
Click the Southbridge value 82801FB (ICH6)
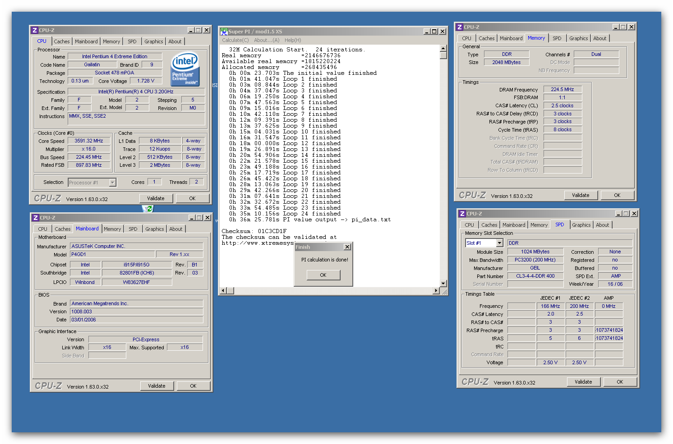[x=137, y=273]
